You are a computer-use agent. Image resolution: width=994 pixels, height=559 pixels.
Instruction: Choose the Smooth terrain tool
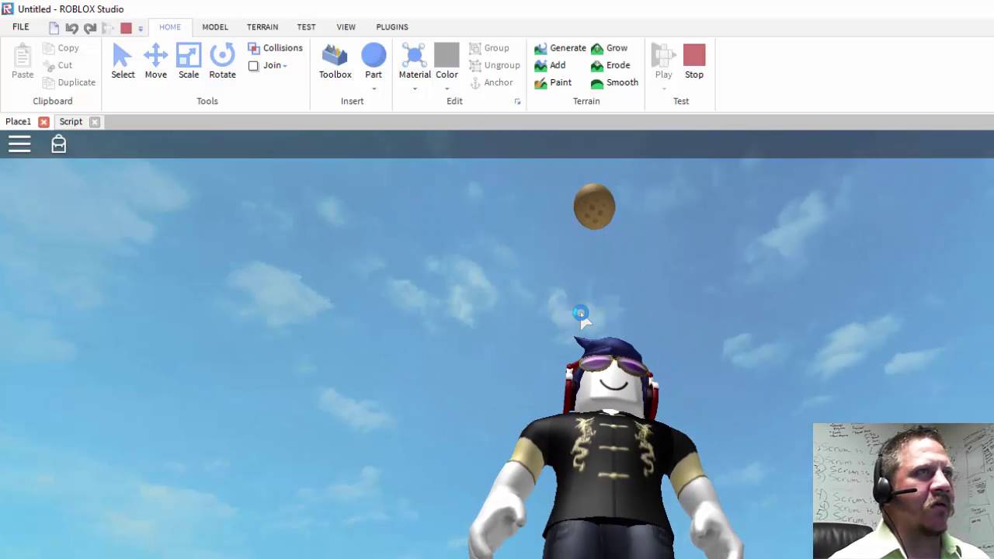pyautogui.click(x=614, y=82)
